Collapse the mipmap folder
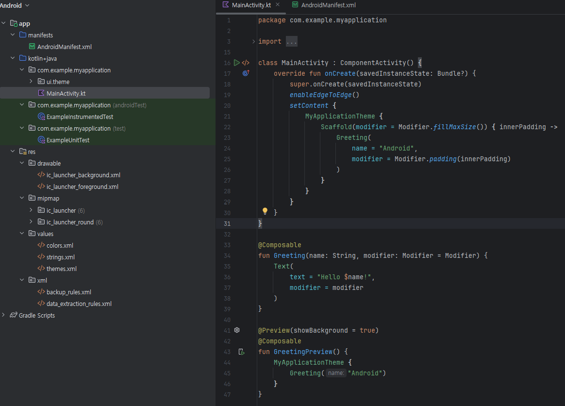The width and height of the screenshot is (565, 406). coord(22,198)
